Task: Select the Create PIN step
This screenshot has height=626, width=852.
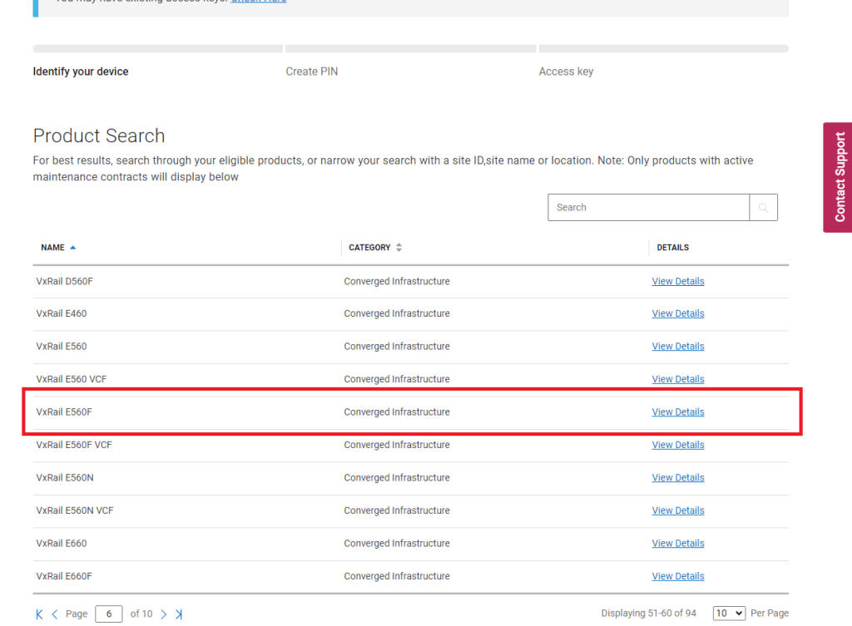Action: [311, 71]
